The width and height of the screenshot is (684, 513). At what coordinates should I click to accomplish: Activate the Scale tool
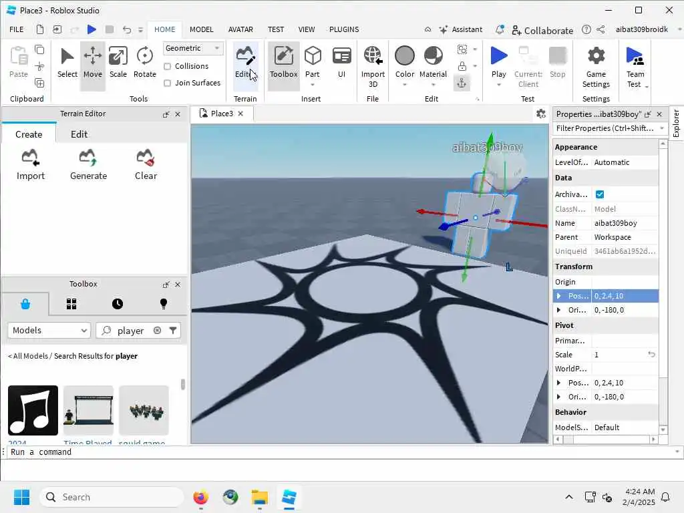[x=118, y=63]
